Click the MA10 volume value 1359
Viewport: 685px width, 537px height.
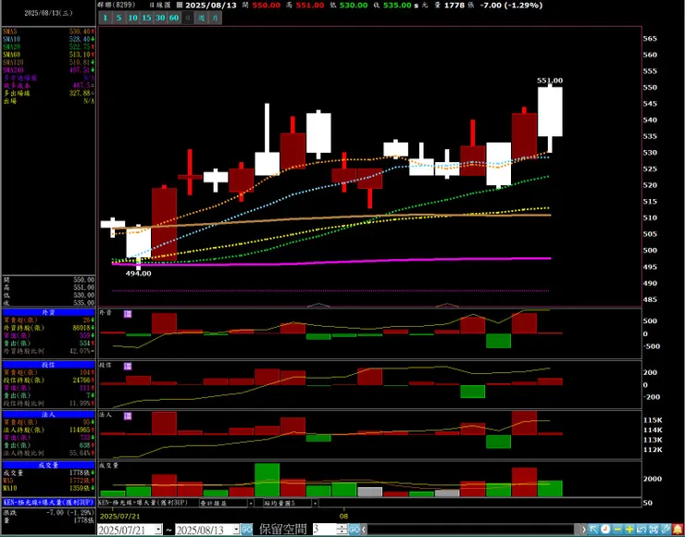[79, 488]
